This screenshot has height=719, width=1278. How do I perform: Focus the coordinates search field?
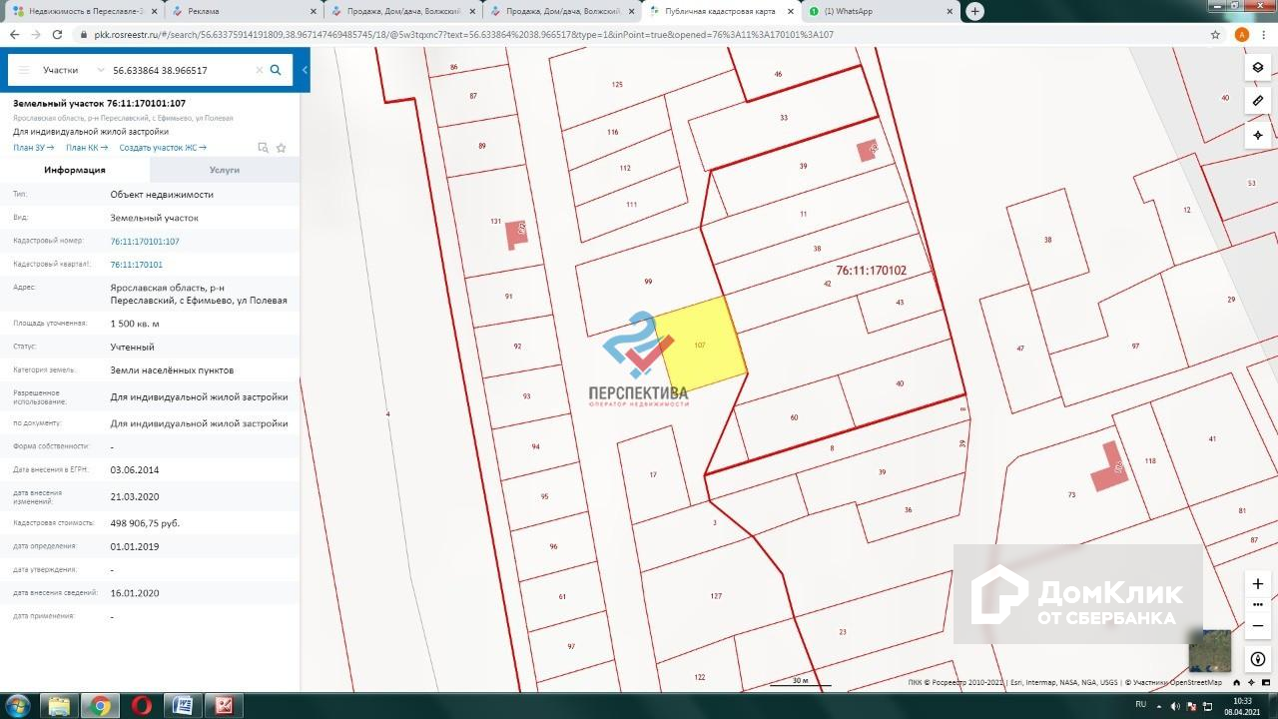180,71
